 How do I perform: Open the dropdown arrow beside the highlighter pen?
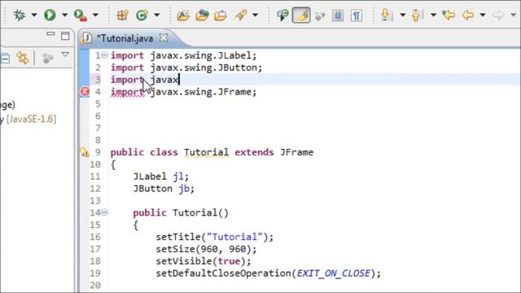coord(255,15)
